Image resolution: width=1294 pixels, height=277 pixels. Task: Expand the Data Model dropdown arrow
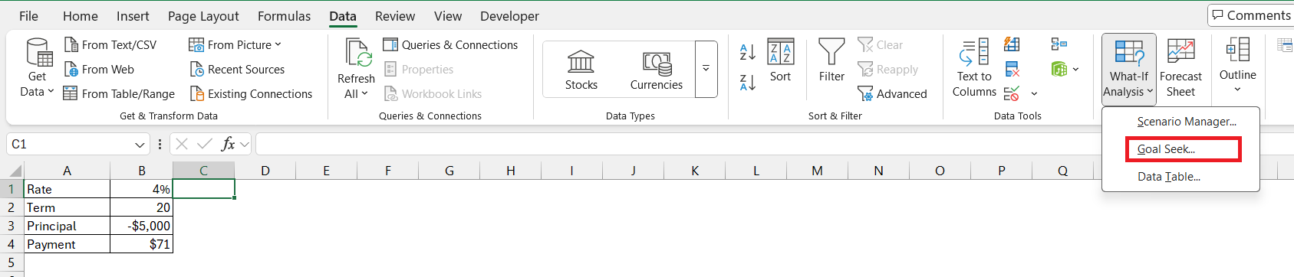click(1075, 70)
